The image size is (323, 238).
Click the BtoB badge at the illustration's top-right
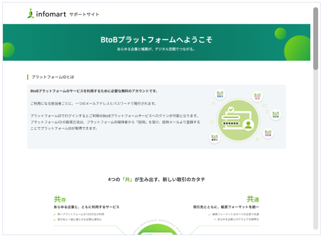click(257, 97)
